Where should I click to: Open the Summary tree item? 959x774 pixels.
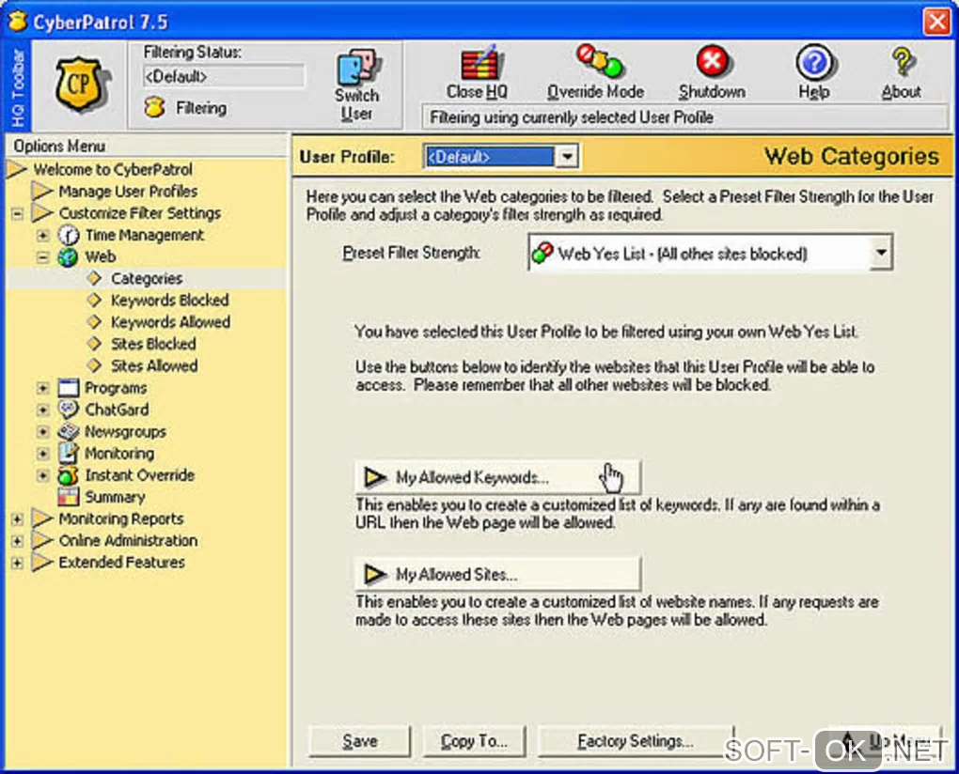[115, 497]
